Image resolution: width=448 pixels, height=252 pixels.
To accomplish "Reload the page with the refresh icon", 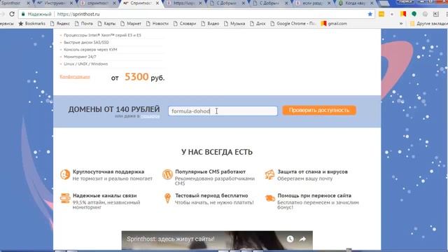I will tap(12, 14).
